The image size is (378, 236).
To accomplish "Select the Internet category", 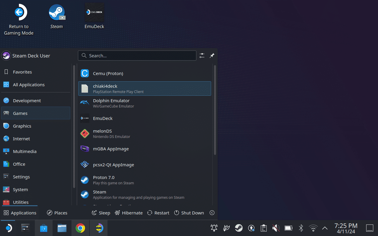I will [x=36, y=139].
